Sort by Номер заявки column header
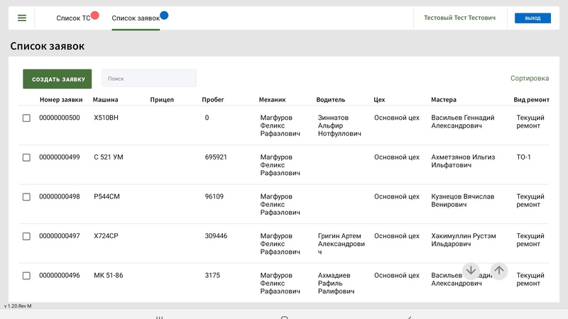The width and height of the screenshot is (568, 319). pyautogui.click(x=61, y=100)
